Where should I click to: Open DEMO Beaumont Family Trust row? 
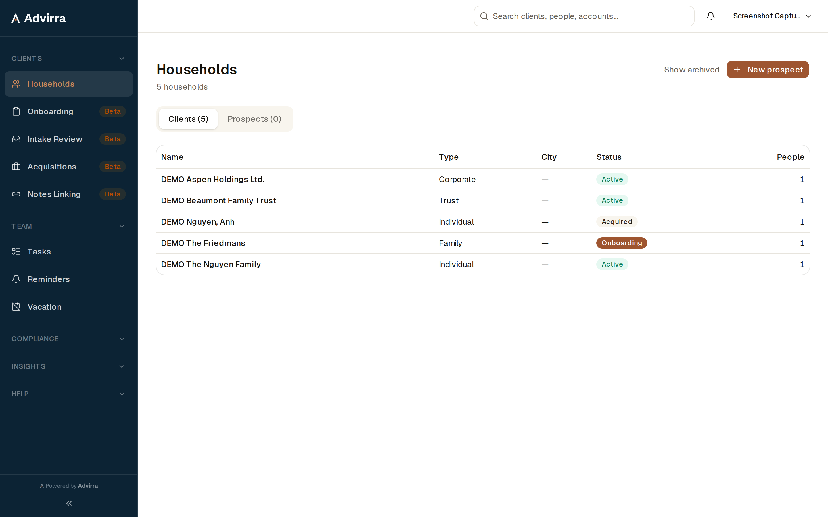(483, 200)
